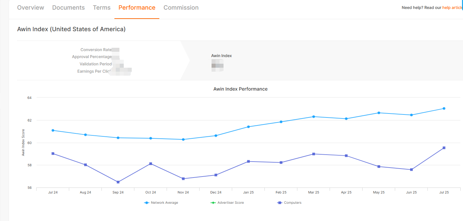Click the 'Need help? Read our' text
The height and width of the screenshot is (221, 463).
[x=421, y=8]
